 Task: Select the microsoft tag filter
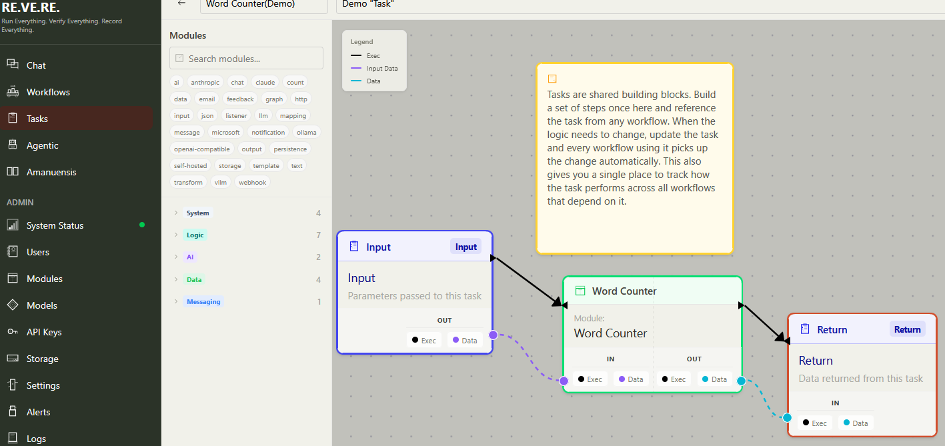tap(225, 133)
